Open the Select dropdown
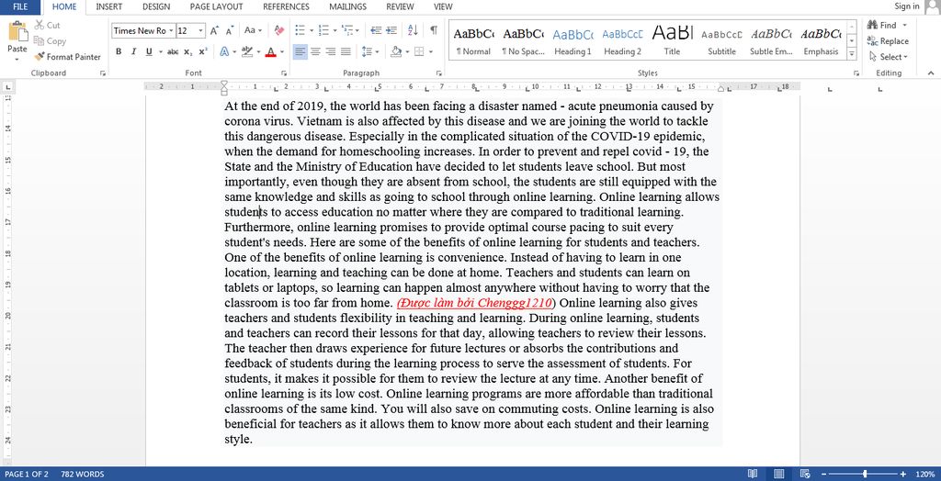The width and height of the screenshot is (941, 481). 889,57
